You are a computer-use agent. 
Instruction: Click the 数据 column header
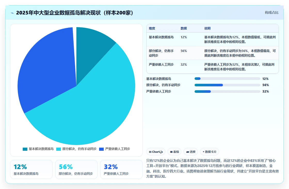point(184,28)
